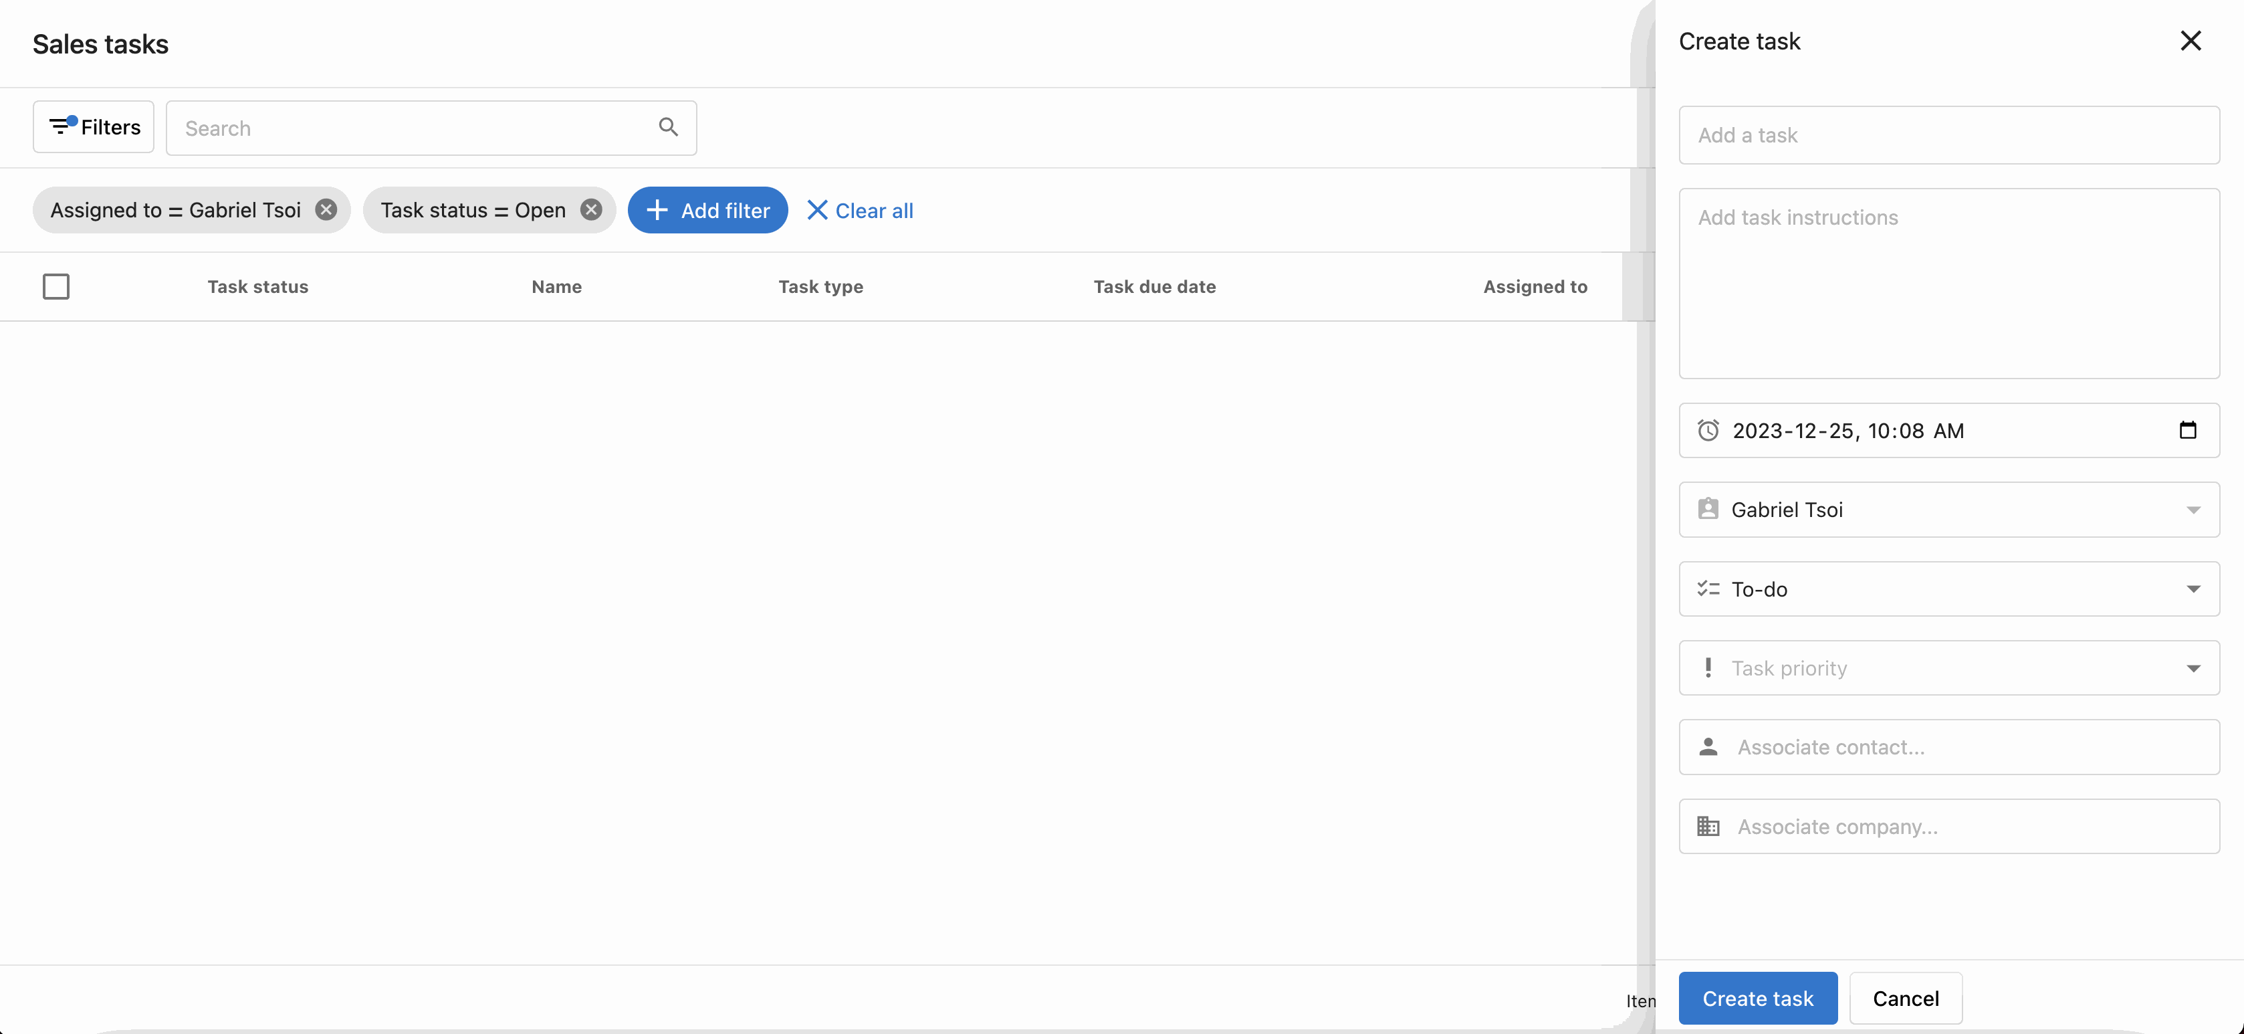Sort by Name column header
The height and width of the screenshot is (1034, 2244).
pos(556,287)
